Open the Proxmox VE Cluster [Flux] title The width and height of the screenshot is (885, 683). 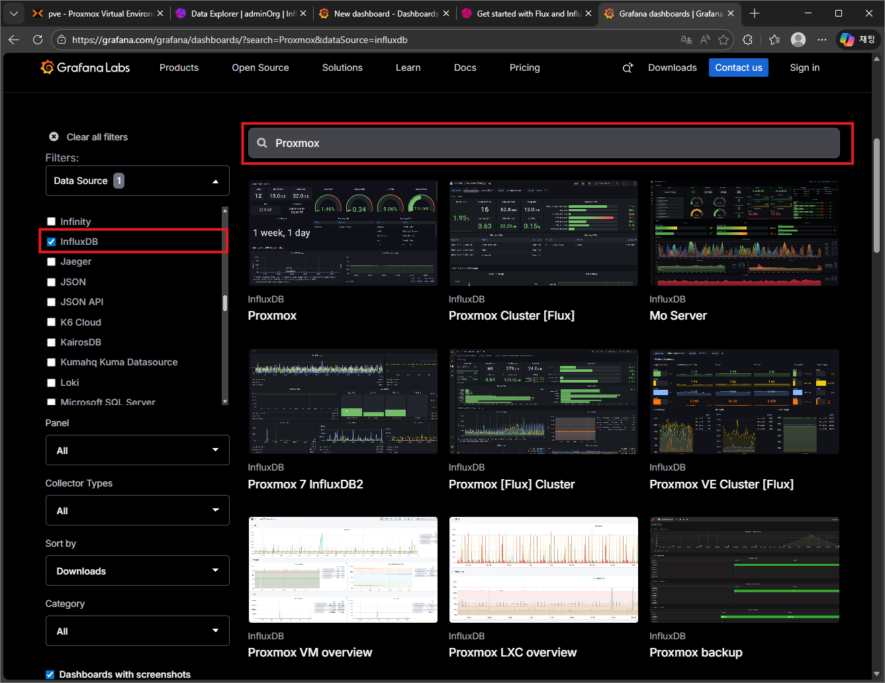(x=722, y=484)
